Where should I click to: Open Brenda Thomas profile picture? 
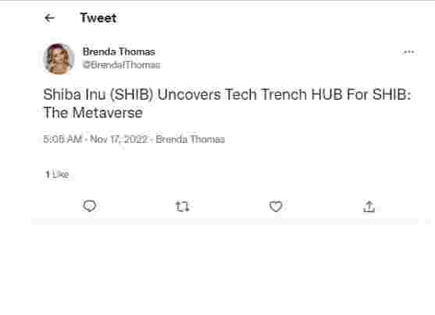[x=59, y=58]
